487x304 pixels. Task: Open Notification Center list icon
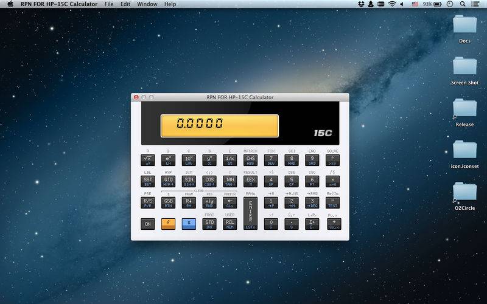pos(475,4)
